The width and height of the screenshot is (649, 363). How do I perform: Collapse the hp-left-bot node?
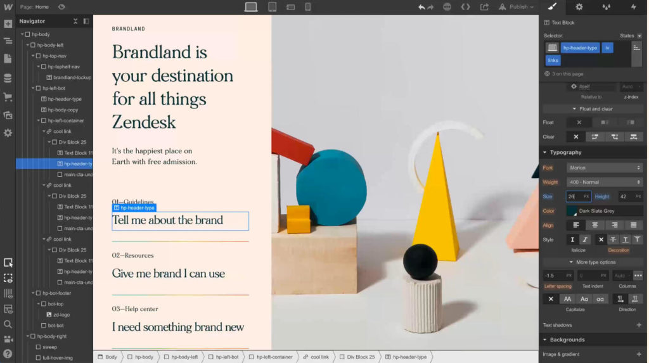click(x=33, y=88)
